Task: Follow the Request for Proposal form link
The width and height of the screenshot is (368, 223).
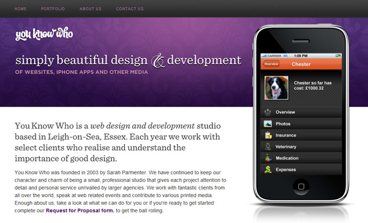Action: 80,210
